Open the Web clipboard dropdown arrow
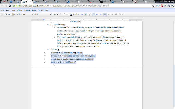 15,14
